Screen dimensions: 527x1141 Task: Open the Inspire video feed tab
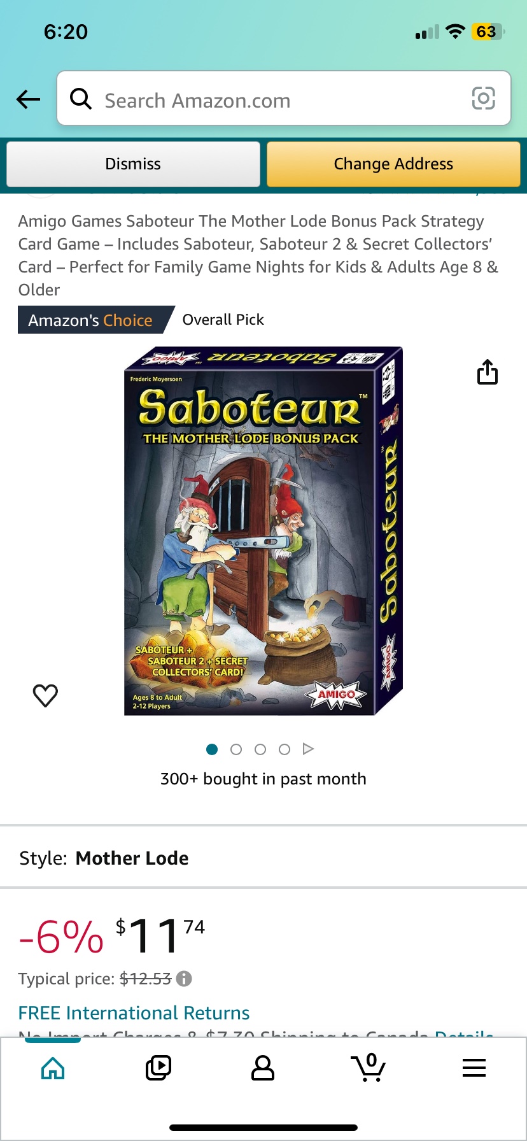click(x=158, y=1068)
